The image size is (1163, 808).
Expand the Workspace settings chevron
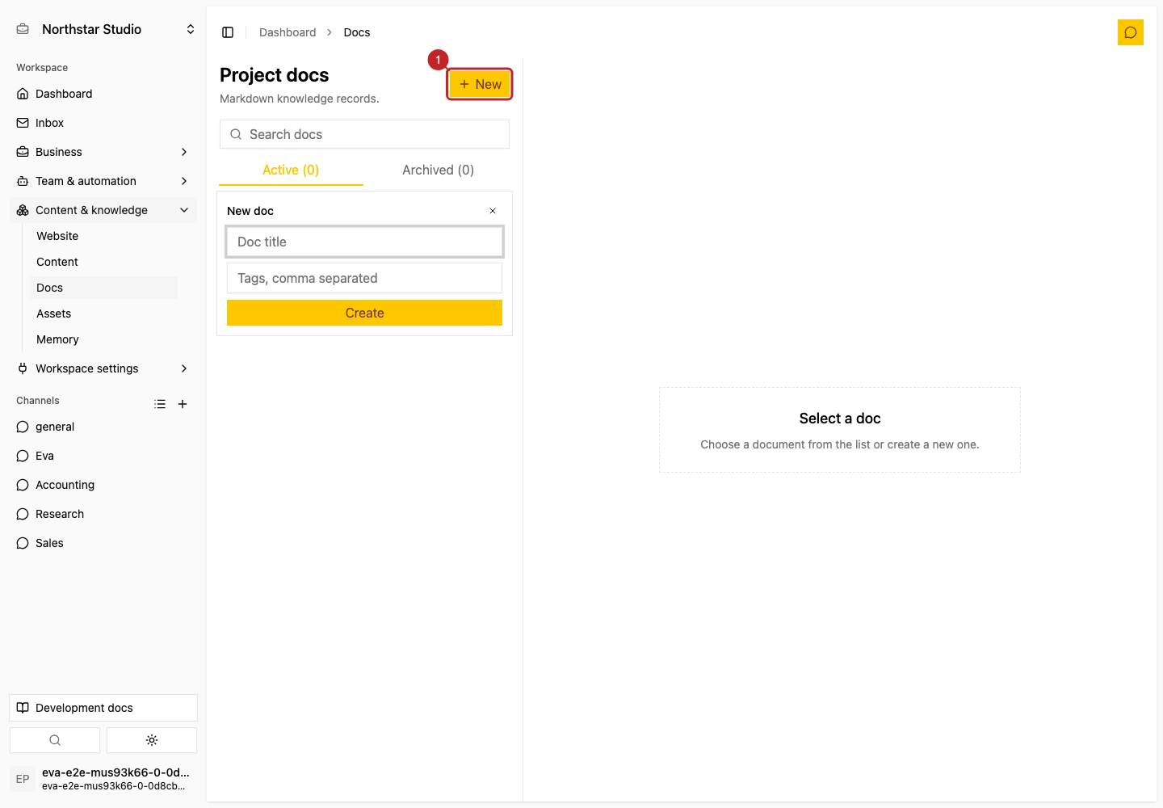pos(184,368)
